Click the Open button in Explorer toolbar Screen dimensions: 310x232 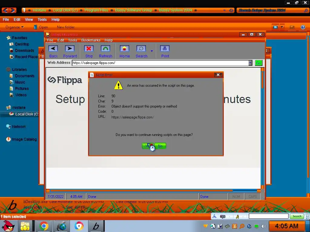[x=41, y=27]
